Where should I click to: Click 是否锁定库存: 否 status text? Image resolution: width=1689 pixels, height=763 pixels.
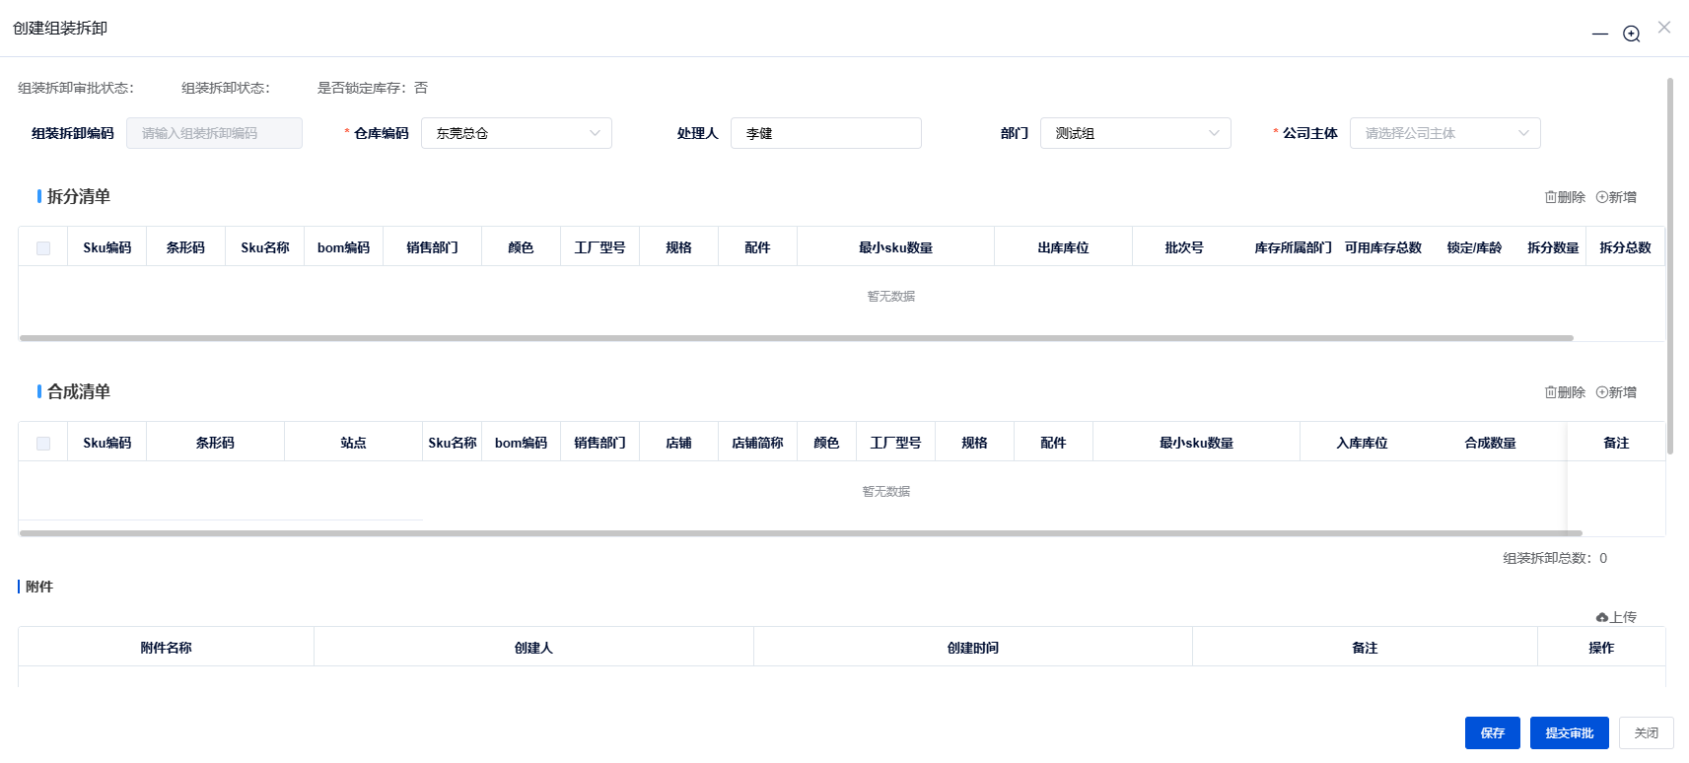tap(372, 88)
